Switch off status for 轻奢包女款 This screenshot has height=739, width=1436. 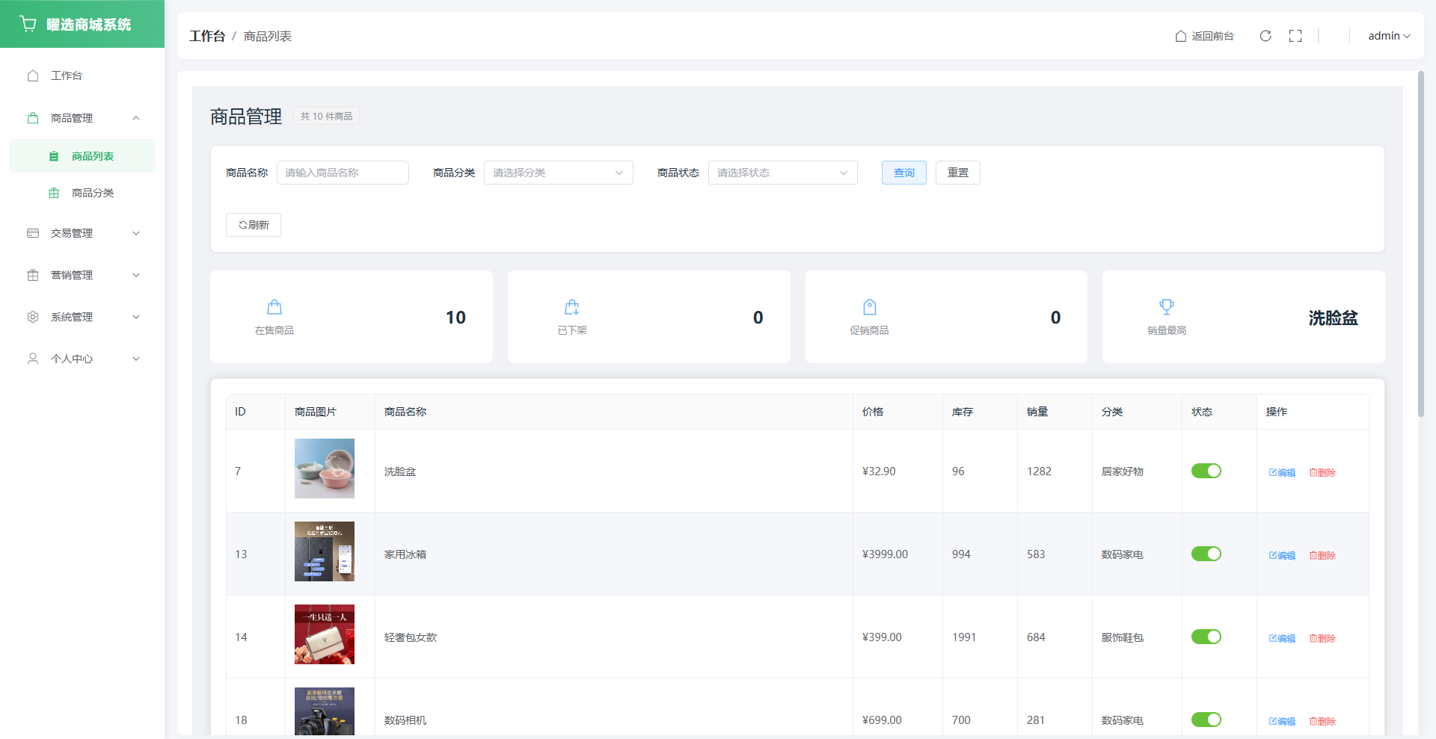point(1206,637)
